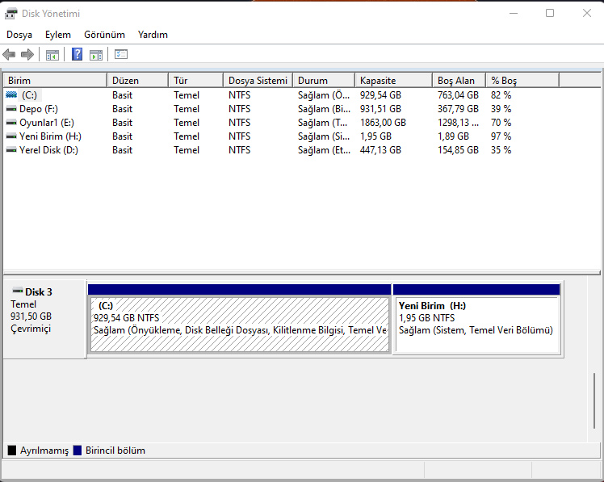
Task: Click the 97 % free cell
Action: pos(501,136)
